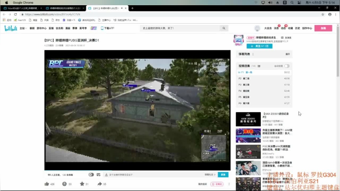
Task: Open the 创作中心 link
Action: click(x=307, y=28)
